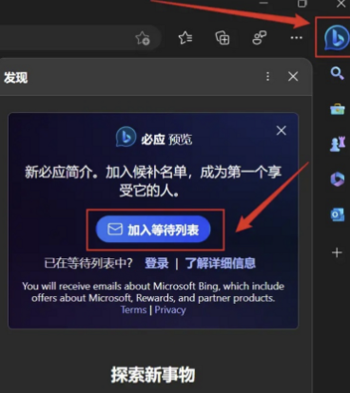Click the 发现 panel title
The width and height of the screenshot is (350, 393).
tap(15, 77)
